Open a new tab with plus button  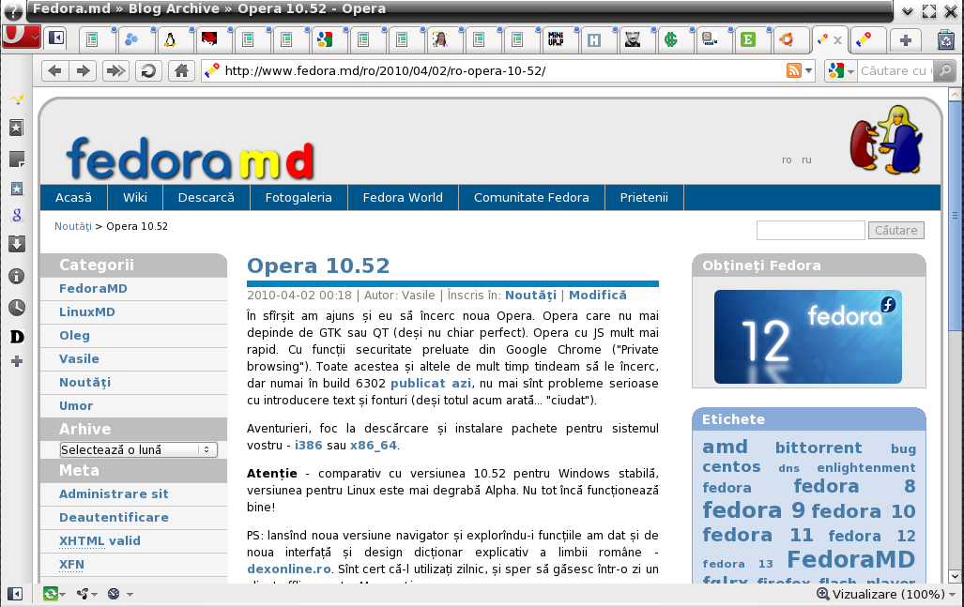tap(905, 39)
